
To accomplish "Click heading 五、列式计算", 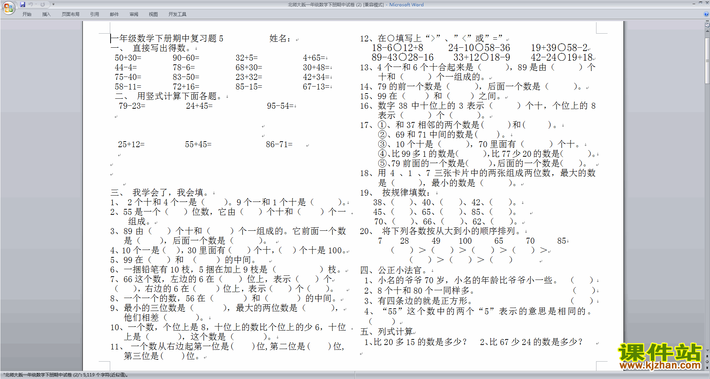I will click(x=386, y=332).
